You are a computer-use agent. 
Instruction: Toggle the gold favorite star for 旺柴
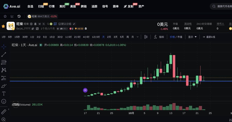[x=3, y=26]
